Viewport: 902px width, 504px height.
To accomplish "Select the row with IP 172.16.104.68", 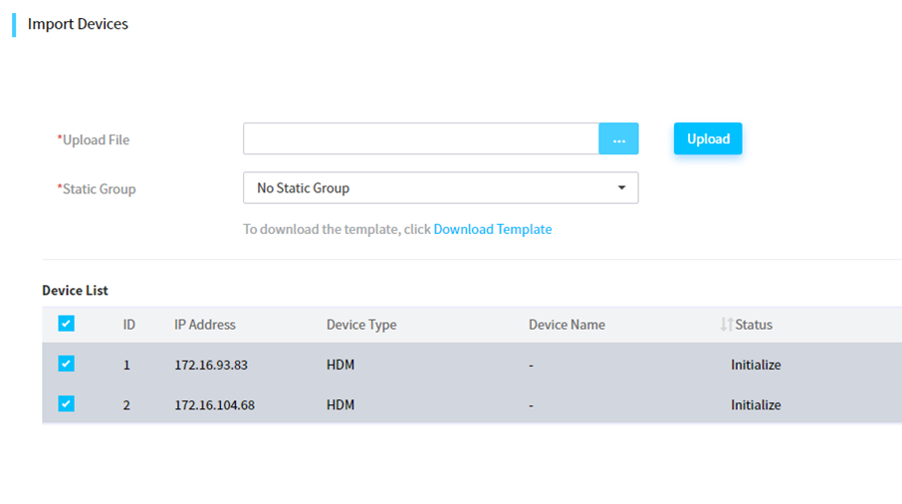I will [472, 403].
